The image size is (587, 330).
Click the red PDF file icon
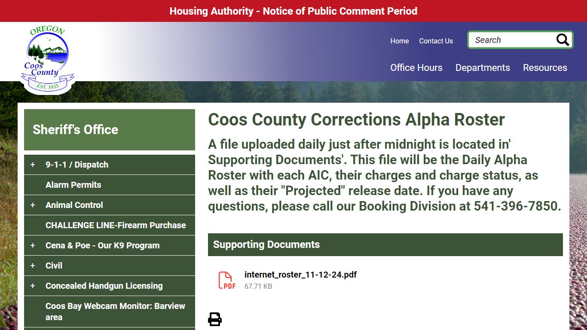(227, 280)
